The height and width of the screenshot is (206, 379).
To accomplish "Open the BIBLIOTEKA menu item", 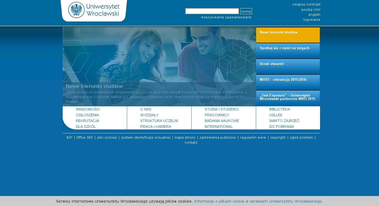I will (280, 109).
